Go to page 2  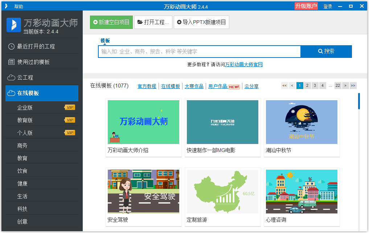(x=307, y=85)
